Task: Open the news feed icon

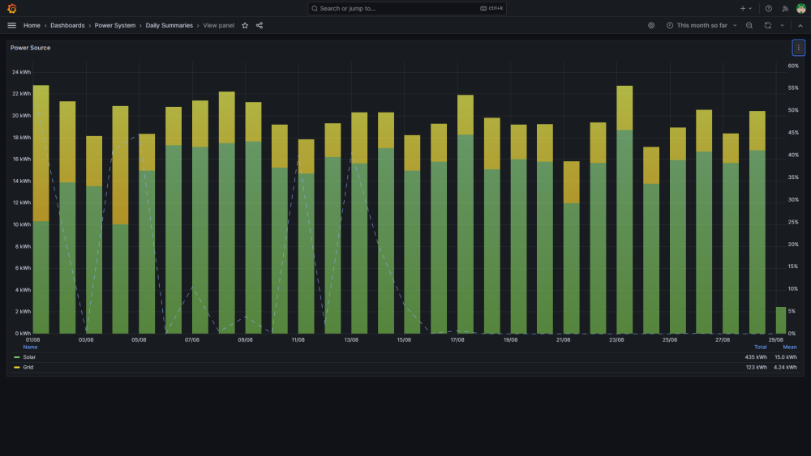Action: [785, 8]
